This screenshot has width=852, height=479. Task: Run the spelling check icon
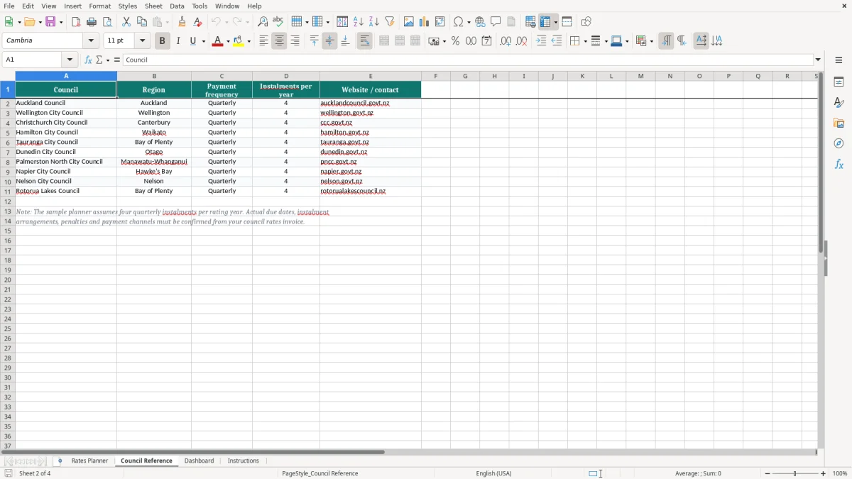[278, 22]
